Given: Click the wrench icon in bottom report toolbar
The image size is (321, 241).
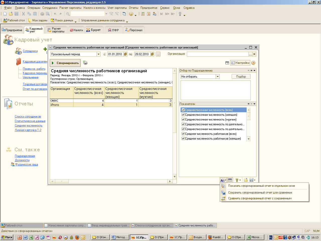Looking at the screenshot, I should [x=236, y=180].
